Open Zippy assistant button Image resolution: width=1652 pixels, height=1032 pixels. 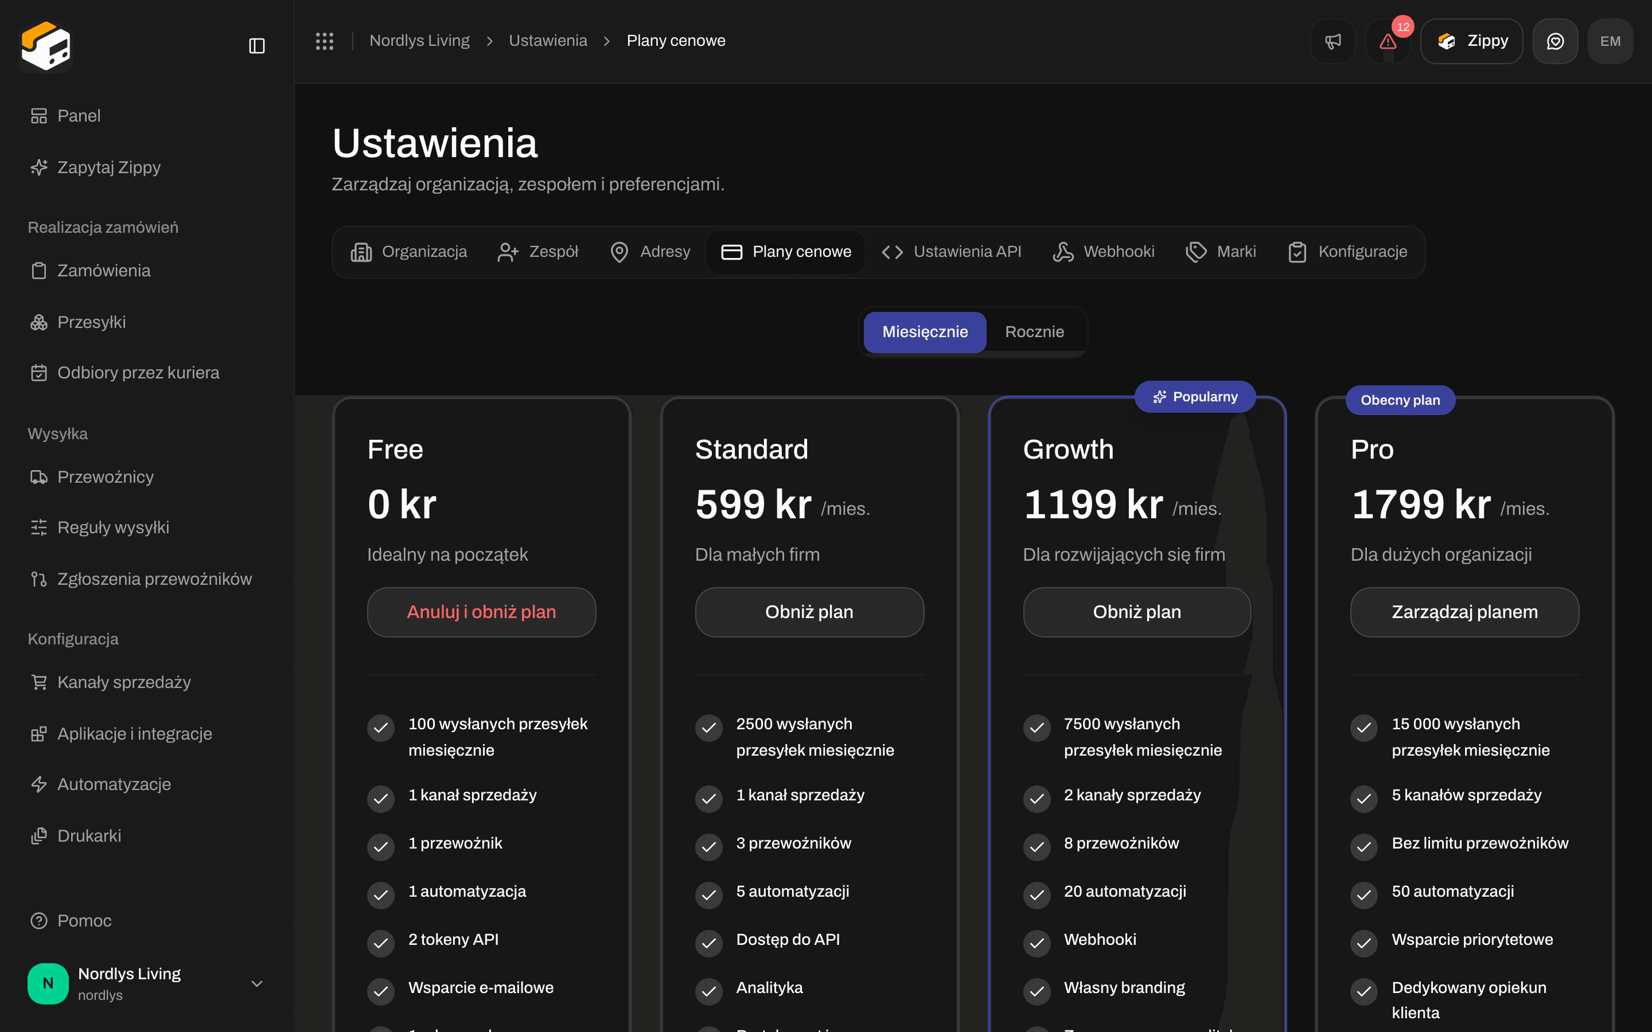(1471, 41)
